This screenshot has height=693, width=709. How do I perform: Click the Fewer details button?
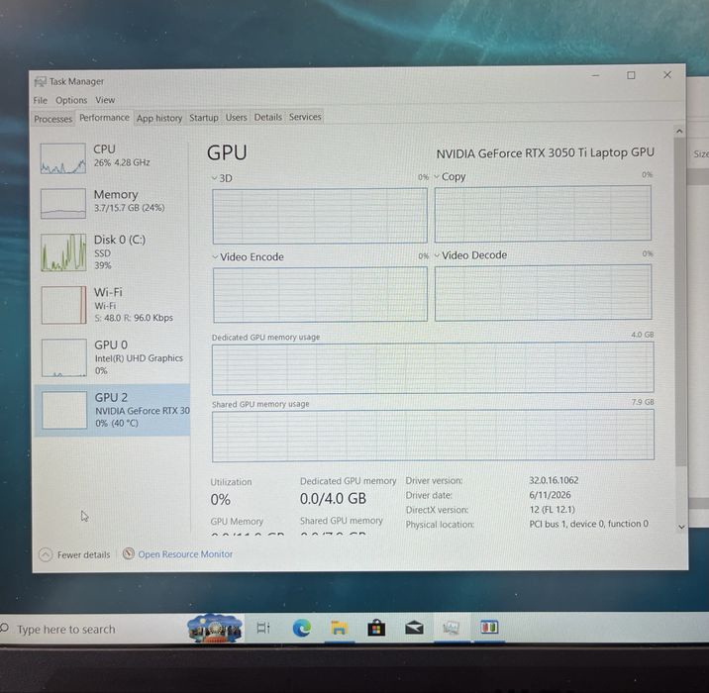pyautogui.click(x=74, y=554)
